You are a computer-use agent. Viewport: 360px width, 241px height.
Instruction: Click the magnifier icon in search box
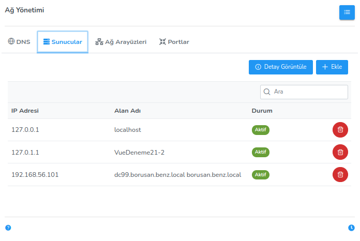(x=267, y=92)
